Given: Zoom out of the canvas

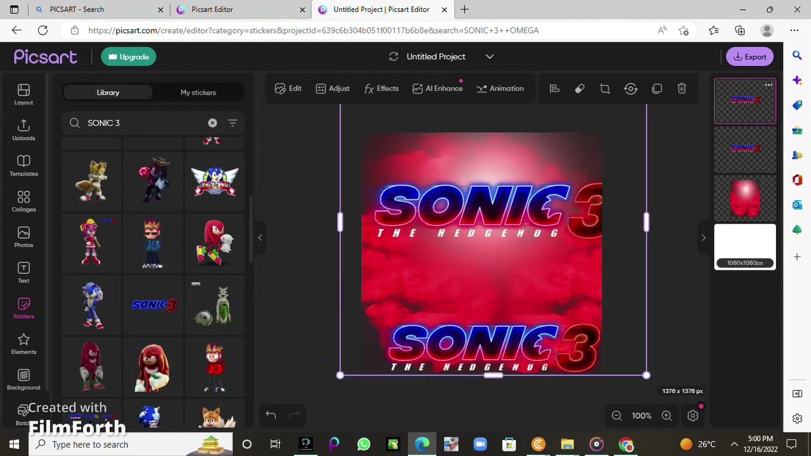Looking at the screenshot, I should pos(616,416).
